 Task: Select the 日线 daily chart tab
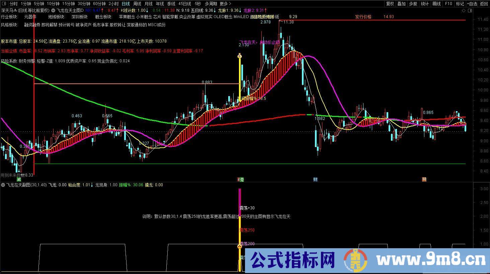click(x=126, y=4)
